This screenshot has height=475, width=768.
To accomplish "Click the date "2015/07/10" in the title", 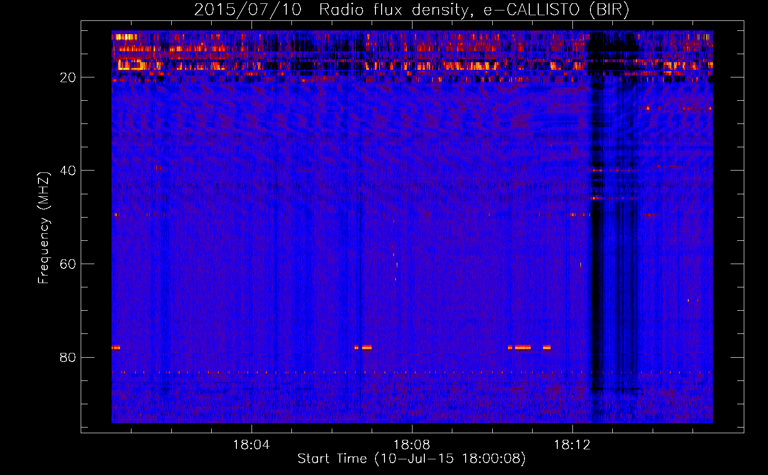I will coord(248,10).
